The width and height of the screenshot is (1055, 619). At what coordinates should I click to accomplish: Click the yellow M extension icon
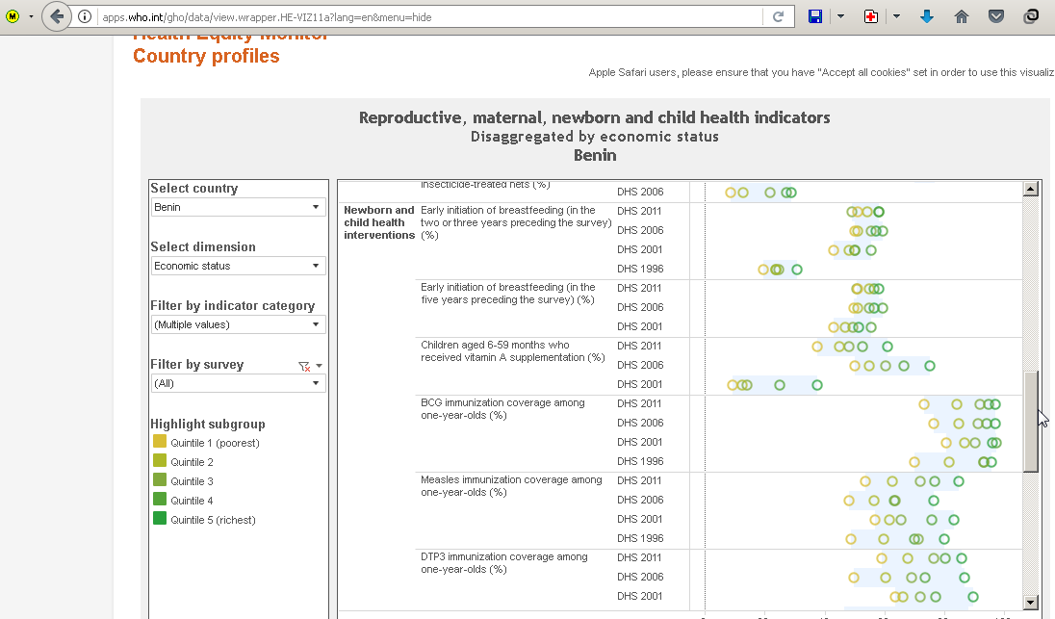point(13,16)
